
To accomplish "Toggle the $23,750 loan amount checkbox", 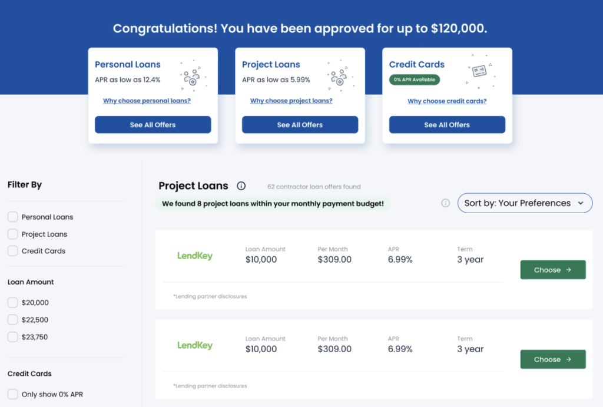I will 12,337.
